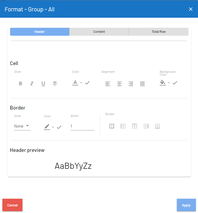
Task: Apply strikethrough formatting
Action: [x=55, y=84]
